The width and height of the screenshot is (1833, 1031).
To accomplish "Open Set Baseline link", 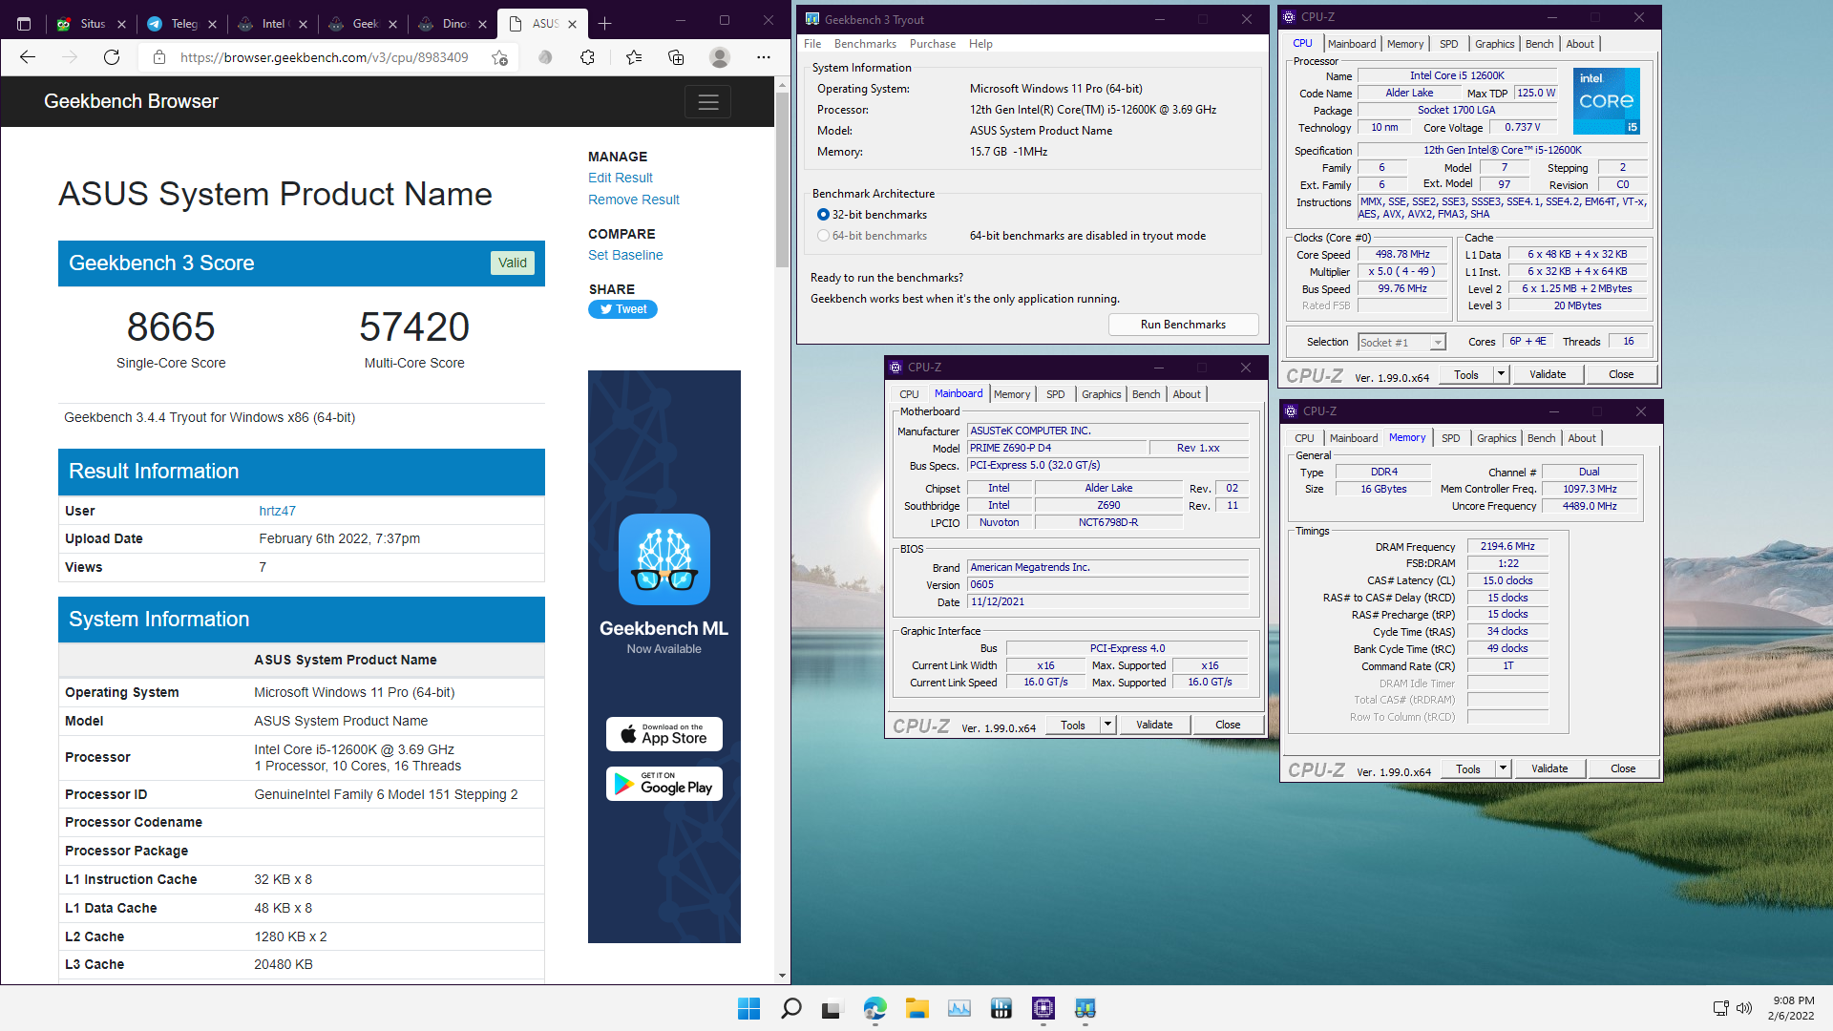I will [x=625, y=255].
